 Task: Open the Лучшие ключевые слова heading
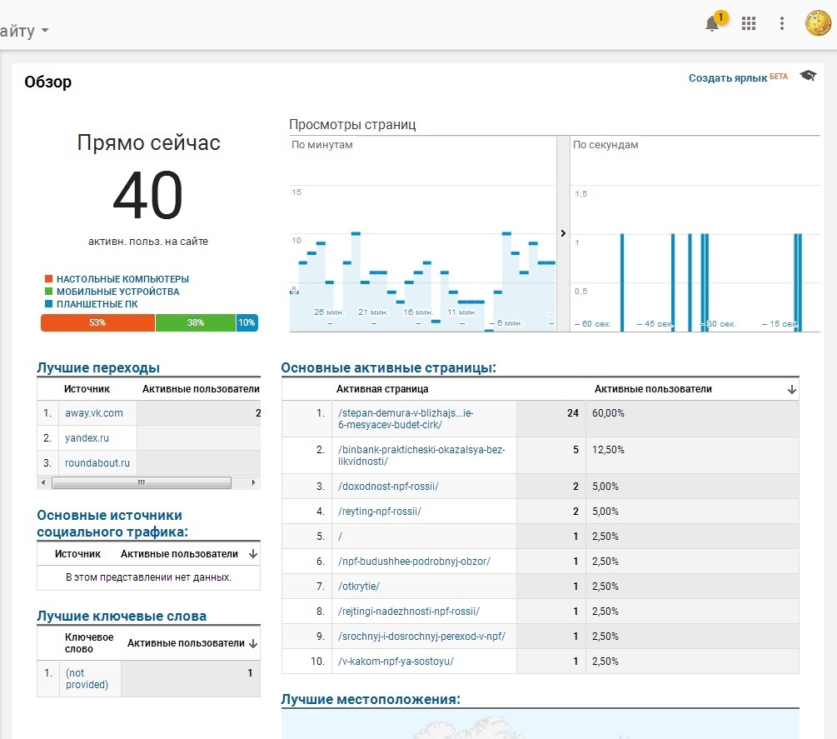coord(122,616)
